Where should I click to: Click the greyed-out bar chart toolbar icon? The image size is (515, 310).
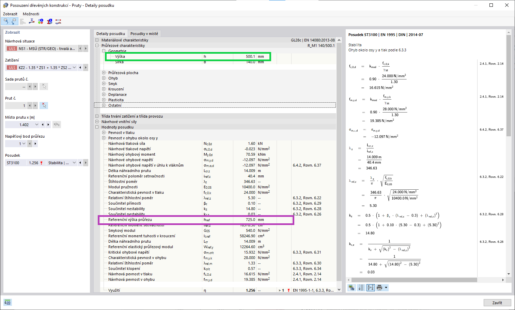click(23, 21)
